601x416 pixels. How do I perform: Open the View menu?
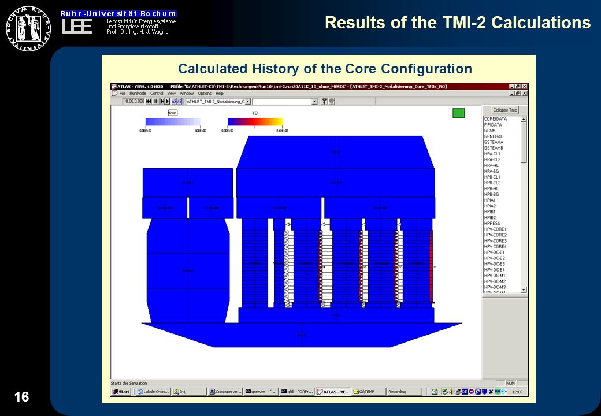pyautogui.click(x=171, y=93)
